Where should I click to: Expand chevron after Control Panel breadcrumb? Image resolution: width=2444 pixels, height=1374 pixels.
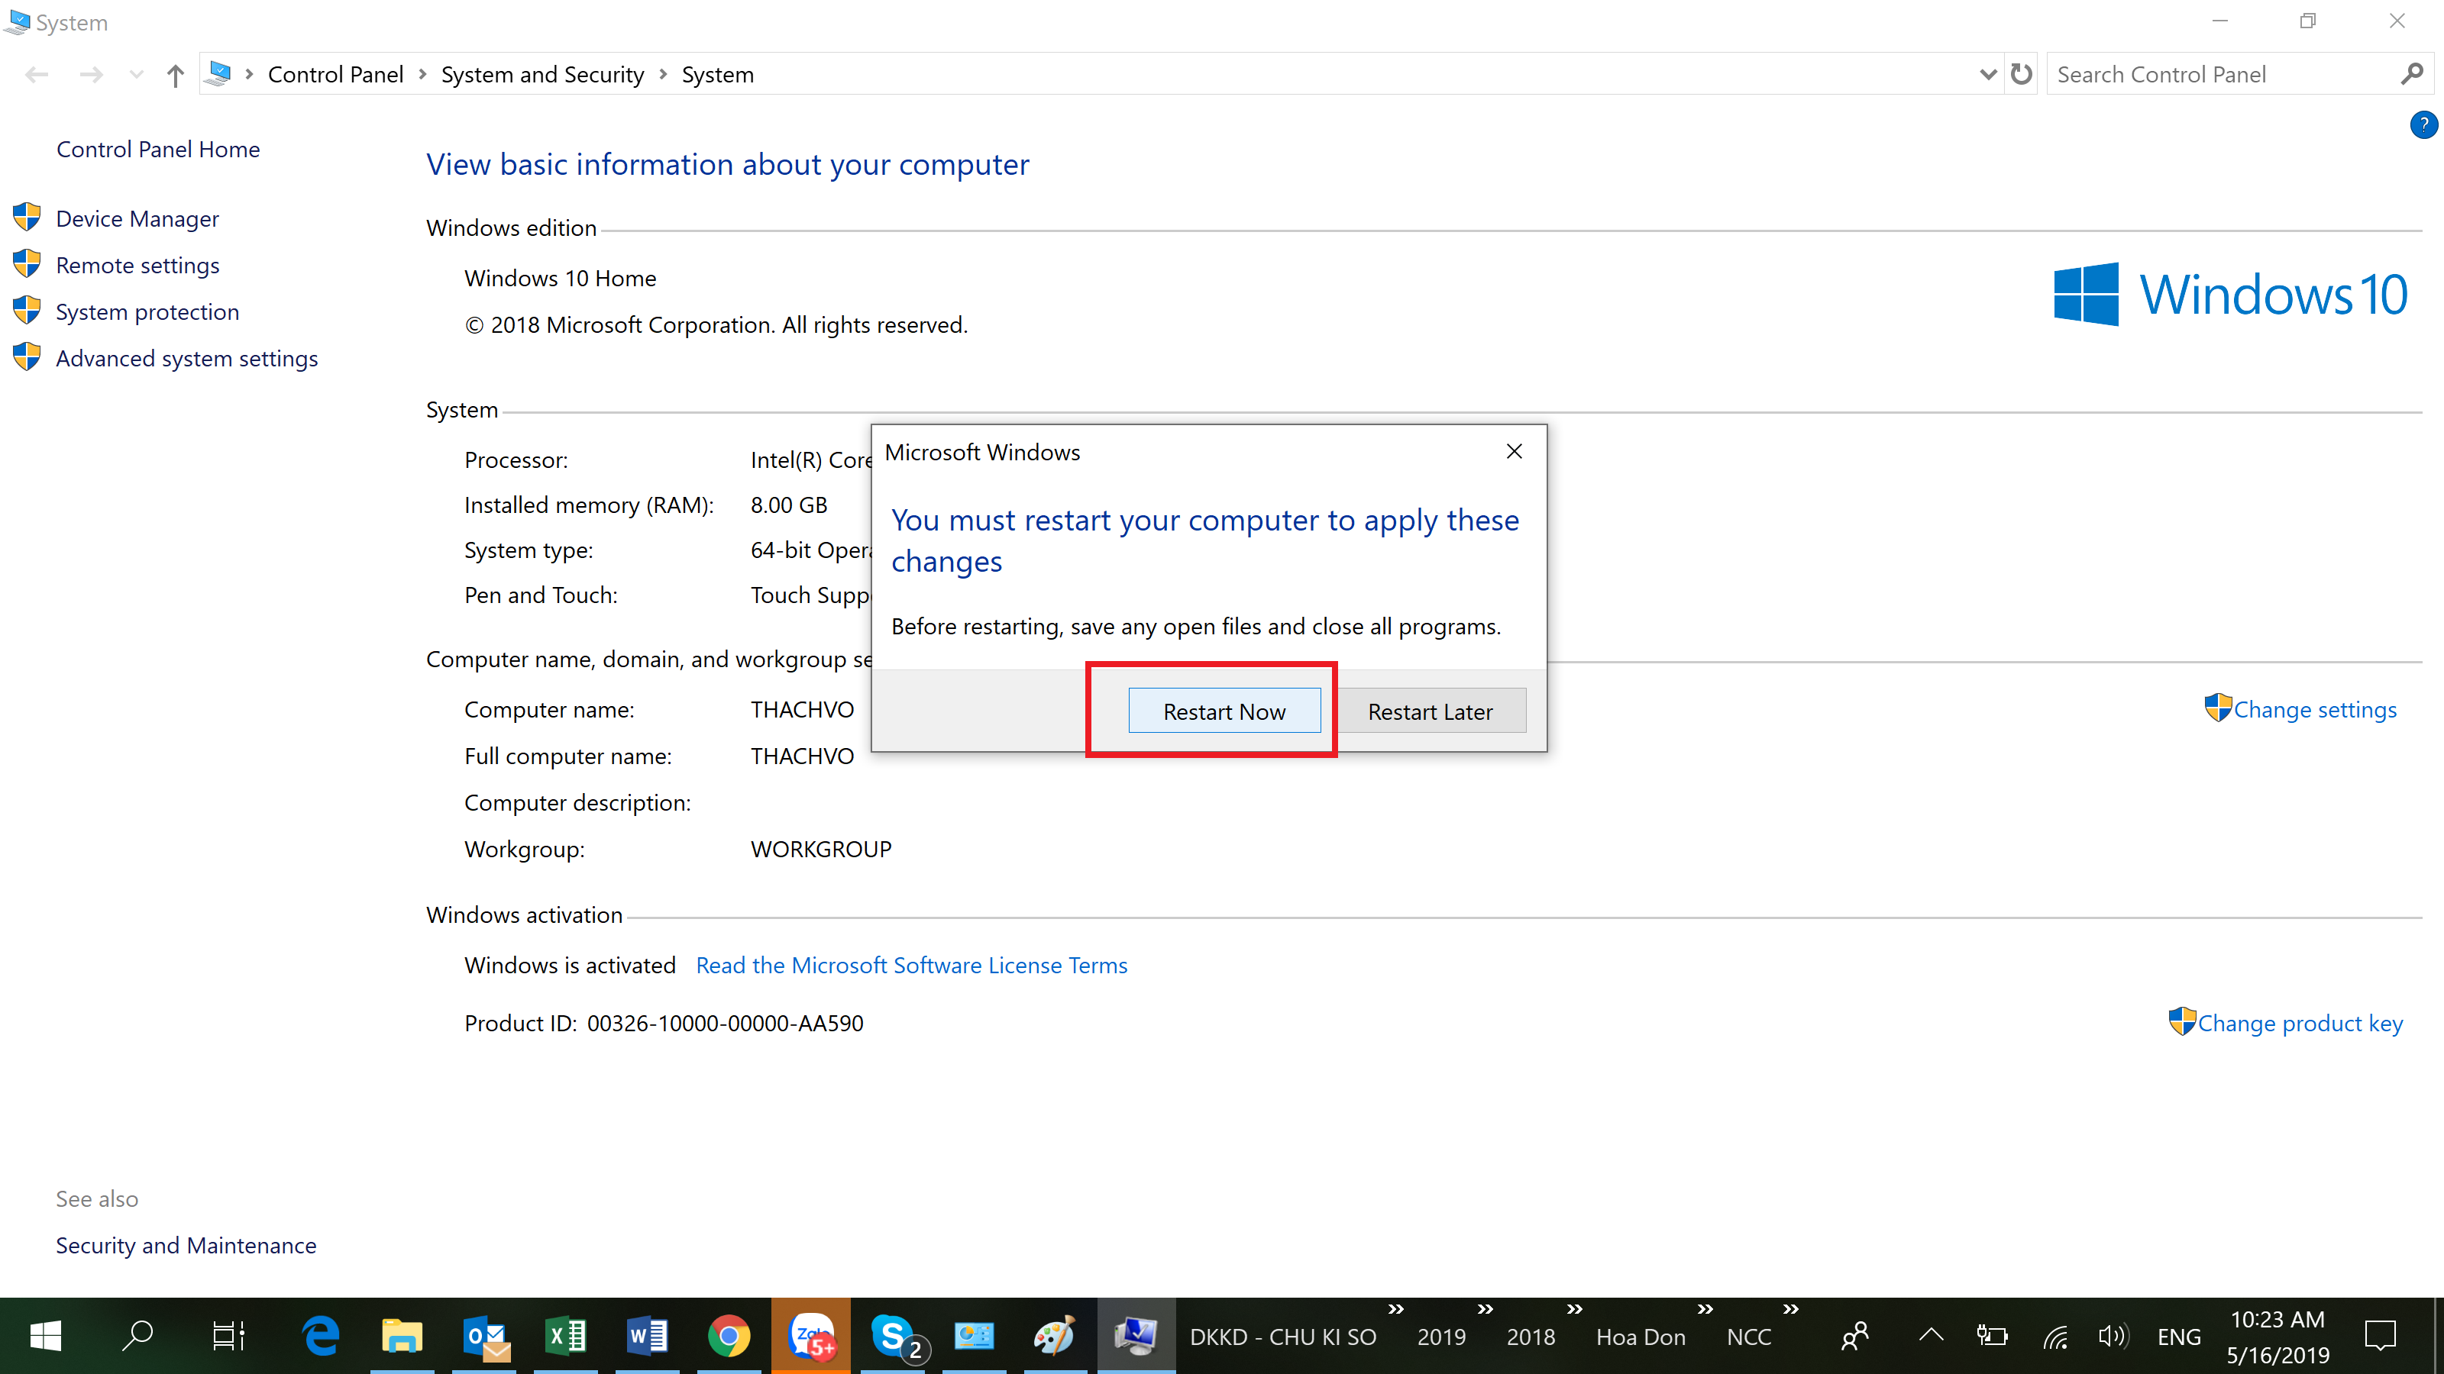coord(422,74)
